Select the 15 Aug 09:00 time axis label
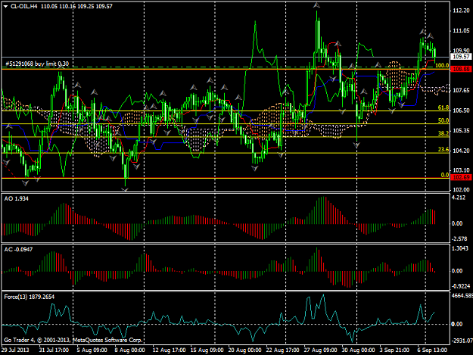The height and width of the screenshot is (355, 473). (207, 350)
